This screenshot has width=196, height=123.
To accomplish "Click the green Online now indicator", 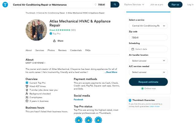I will click(x=142, y=89).
